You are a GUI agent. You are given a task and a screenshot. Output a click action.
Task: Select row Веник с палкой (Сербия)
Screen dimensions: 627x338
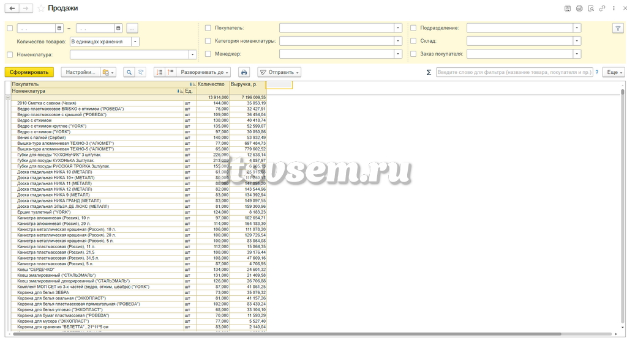[139, 138]
